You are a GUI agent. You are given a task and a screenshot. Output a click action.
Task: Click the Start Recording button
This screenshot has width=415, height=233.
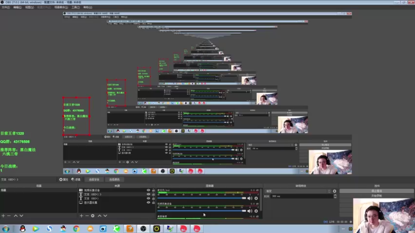pos(377,196)
